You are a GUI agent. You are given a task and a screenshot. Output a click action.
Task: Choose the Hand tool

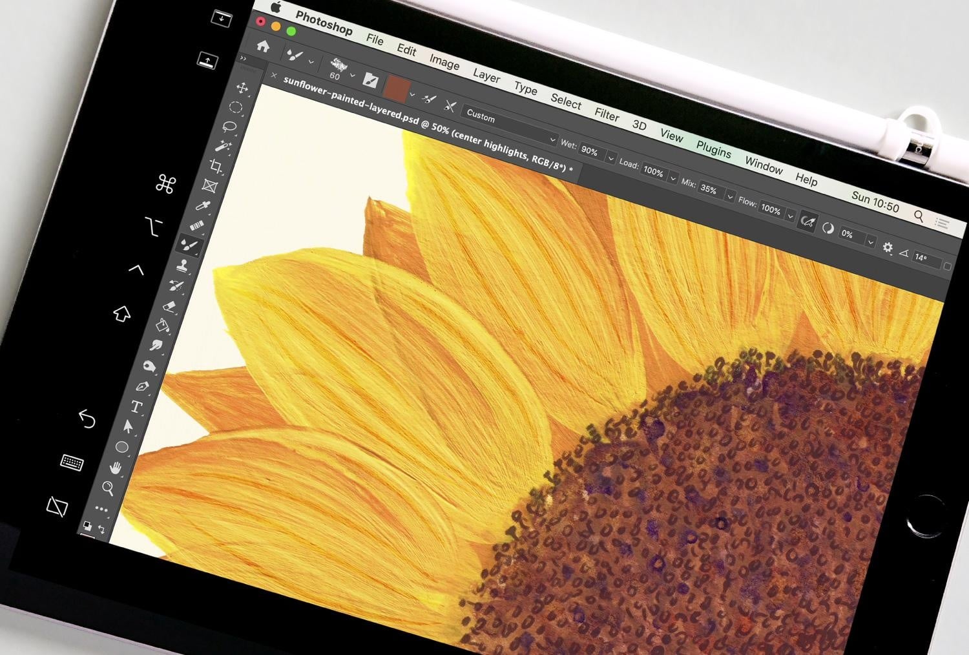tap(116, 468)
